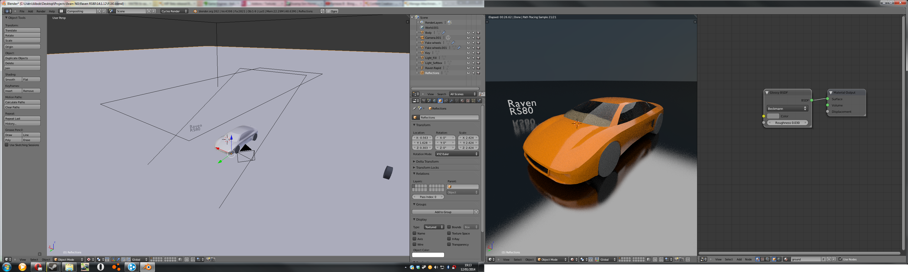Toggle visibility eye for Raven Rapid
This screenshot has height=272, width=908.
click(x=468, y=68)
